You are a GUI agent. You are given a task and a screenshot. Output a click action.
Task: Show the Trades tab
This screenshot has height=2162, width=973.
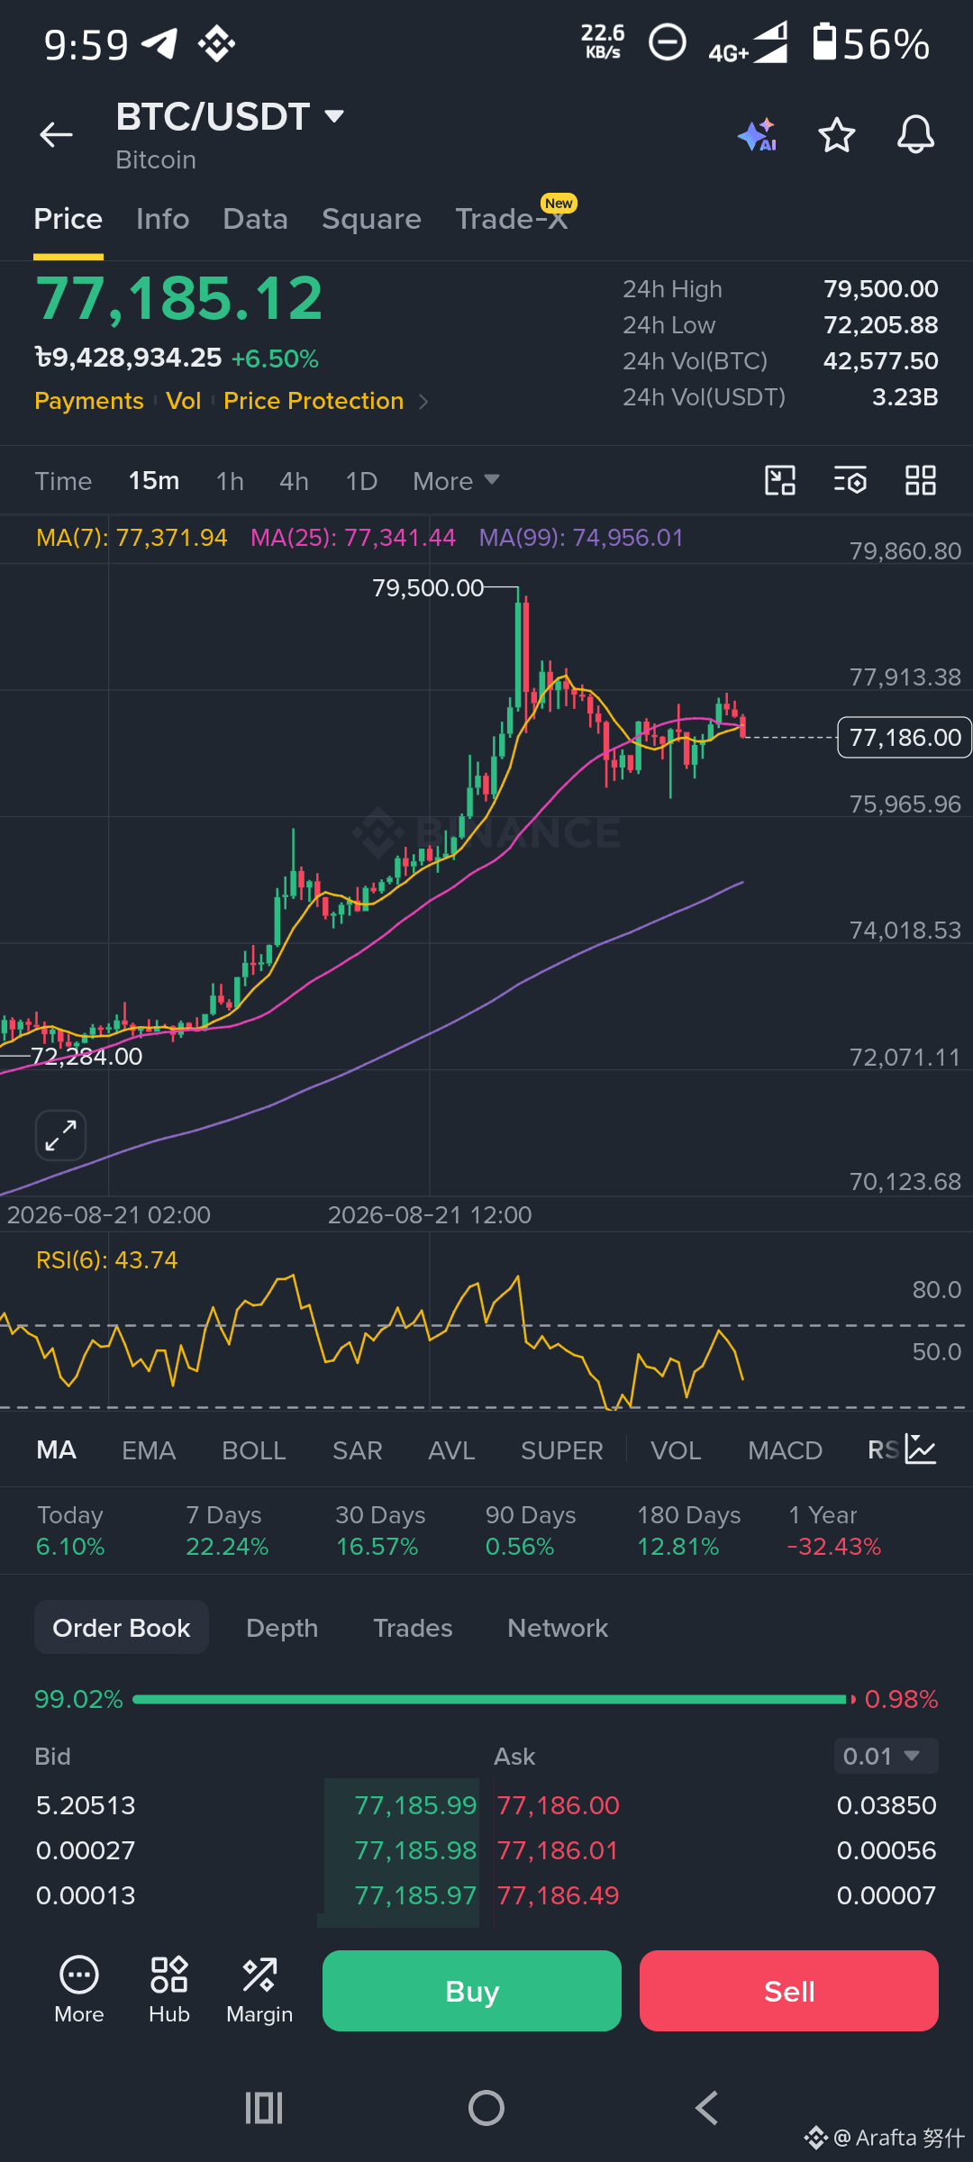click(413, 1628)
